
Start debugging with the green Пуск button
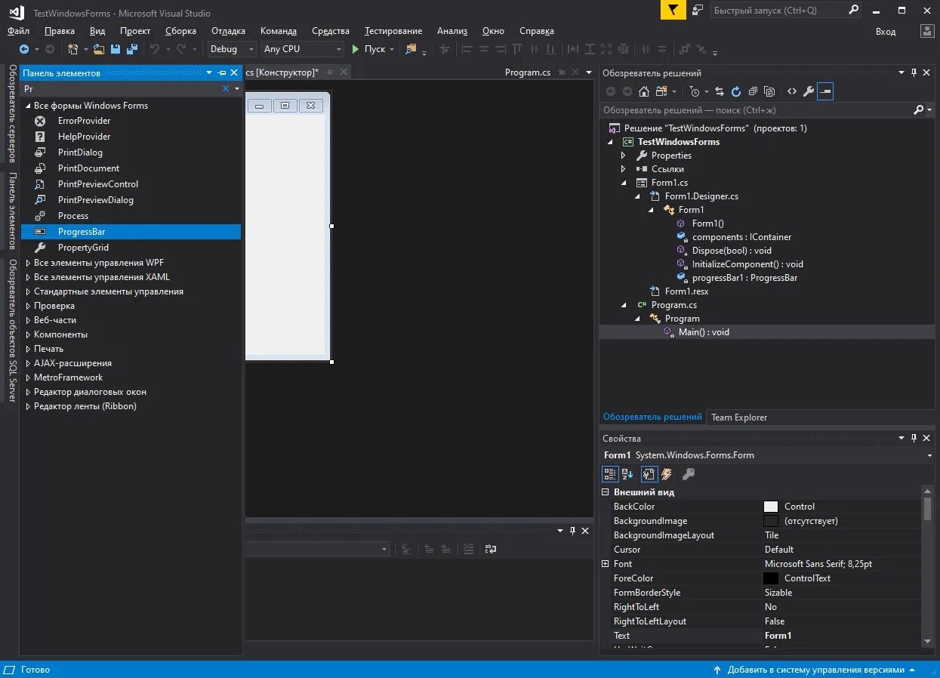(x=368, y=49)
